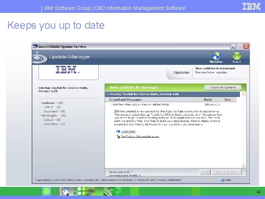Click the IBM logo in slide header

[251, 6]
